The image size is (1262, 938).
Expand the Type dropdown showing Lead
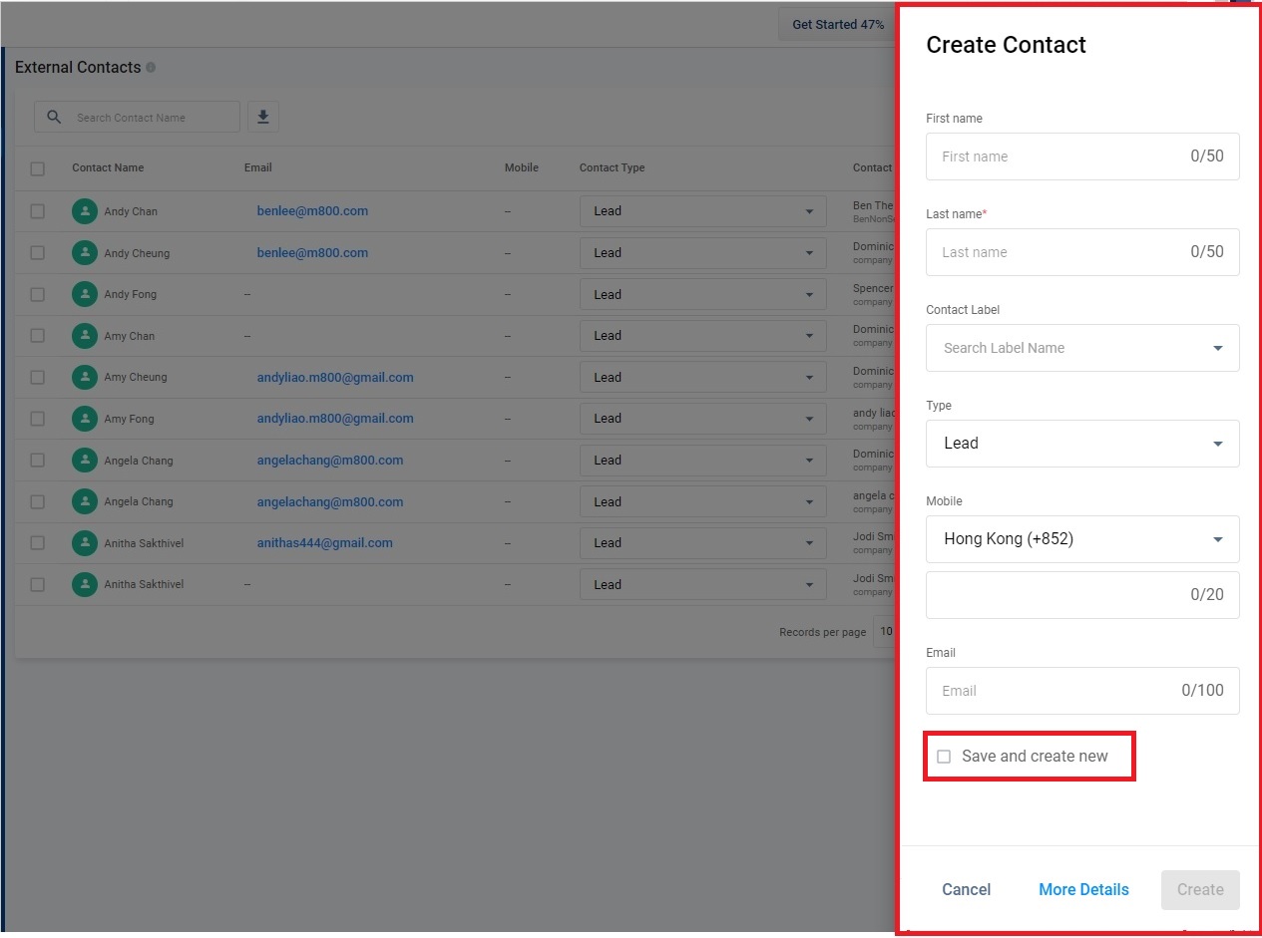pos(1082,444)
